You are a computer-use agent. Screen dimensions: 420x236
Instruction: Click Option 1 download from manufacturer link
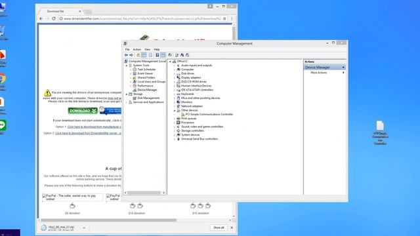click(x=94, y=127)
